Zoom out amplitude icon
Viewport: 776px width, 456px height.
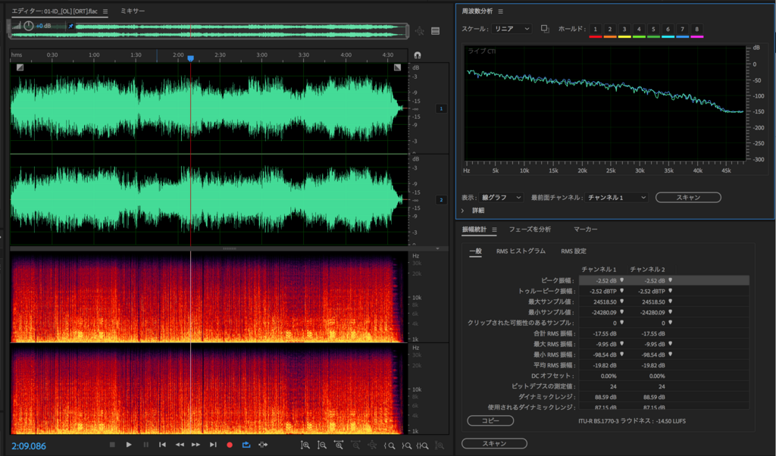[x=321, y=445]
